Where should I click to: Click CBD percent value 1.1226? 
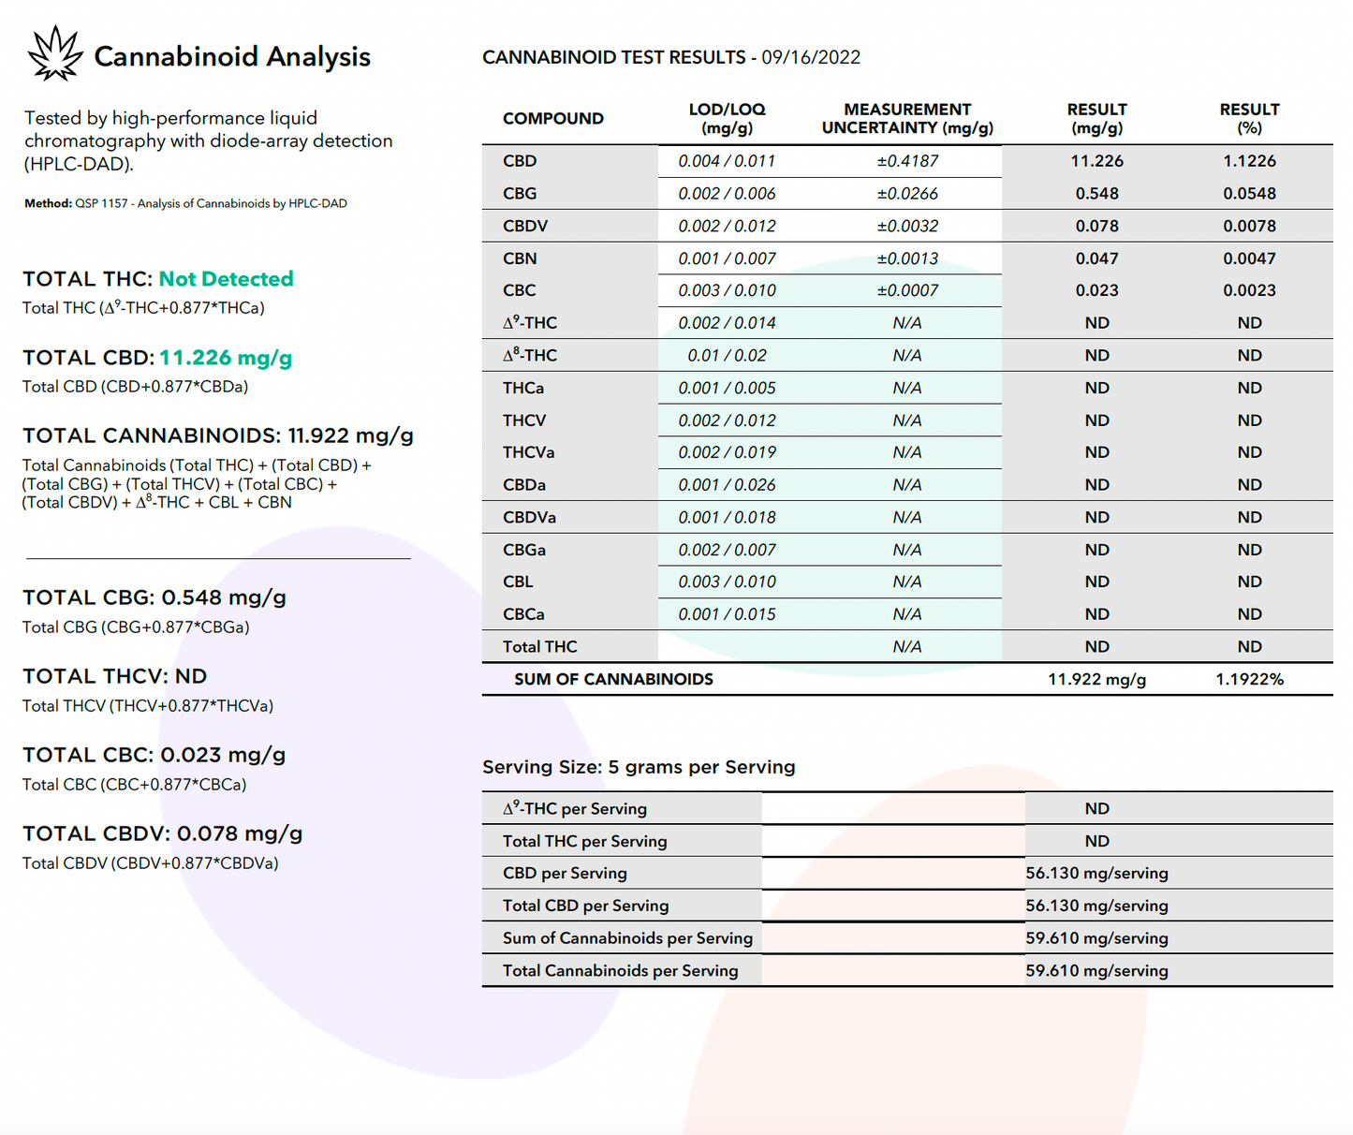[x=1250, y=161]
